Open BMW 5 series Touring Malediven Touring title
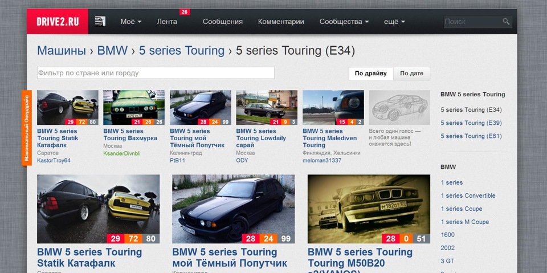Image resolution: width=547 pixels, height=273 pixels. tap(330, 138)
